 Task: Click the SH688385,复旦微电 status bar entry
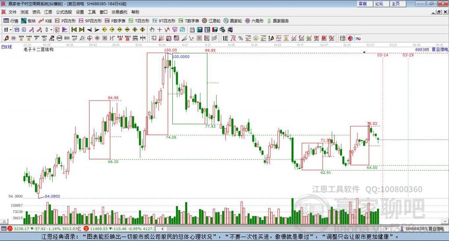coord(422,229)
